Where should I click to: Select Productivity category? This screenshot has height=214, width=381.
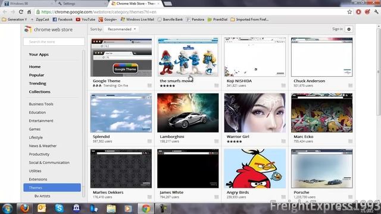pos(39,154)
